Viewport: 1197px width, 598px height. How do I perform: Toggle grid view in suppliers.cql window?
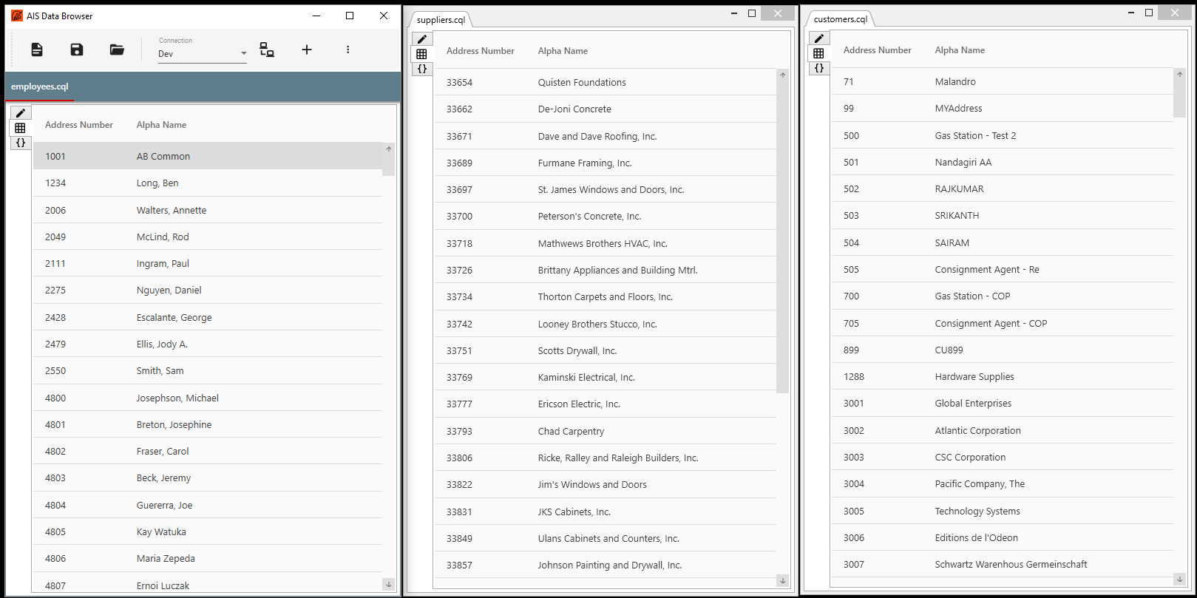coord(421,54)
